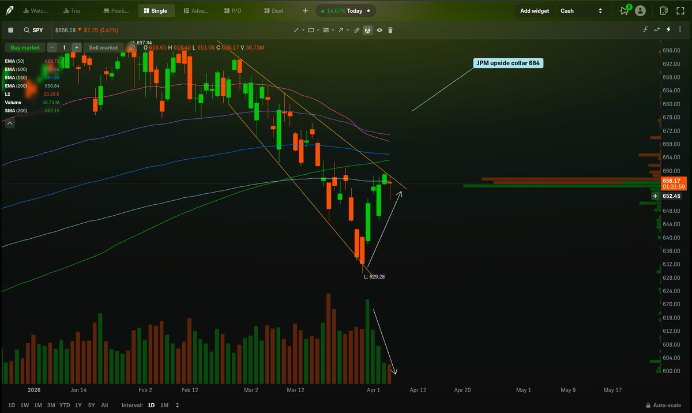Image resolution: width=692 pixels, height=413 pixels.
Task: Delete drawings with trash icon
Action: tap(390, 30)
